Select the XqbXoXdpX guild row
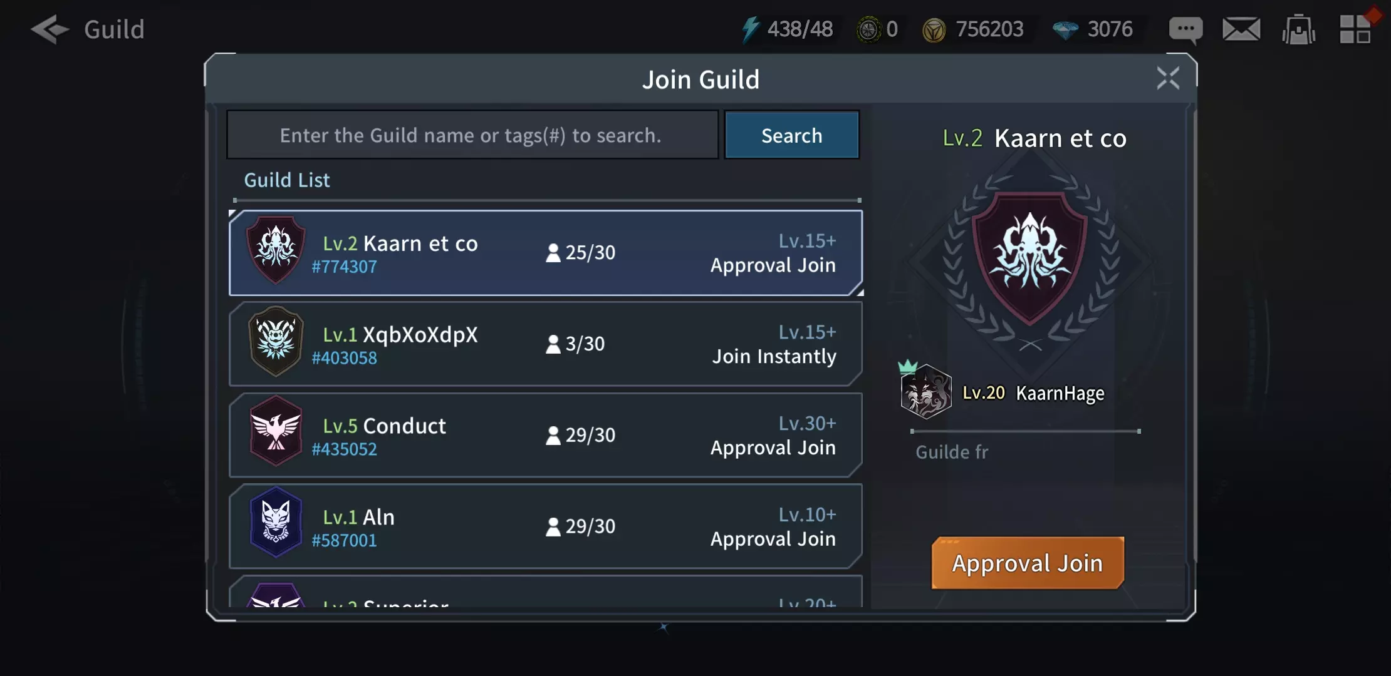The width and height of the screenshot is (1391, 676). [x=546, y=344]
